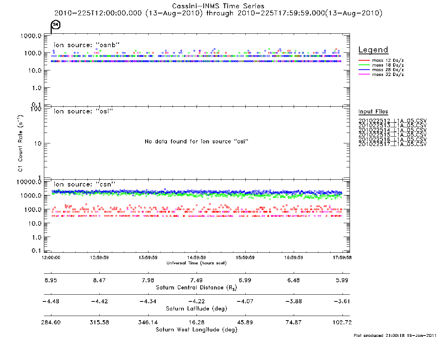Click the Cassini-INMS Time Series title

pos(218,6)
